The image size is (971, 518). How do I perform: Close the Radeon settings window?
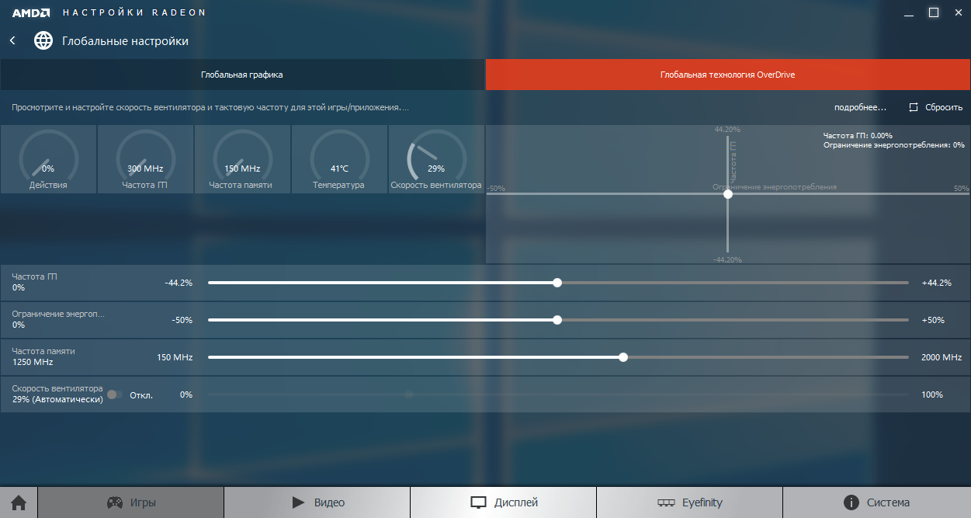[958, 13]
